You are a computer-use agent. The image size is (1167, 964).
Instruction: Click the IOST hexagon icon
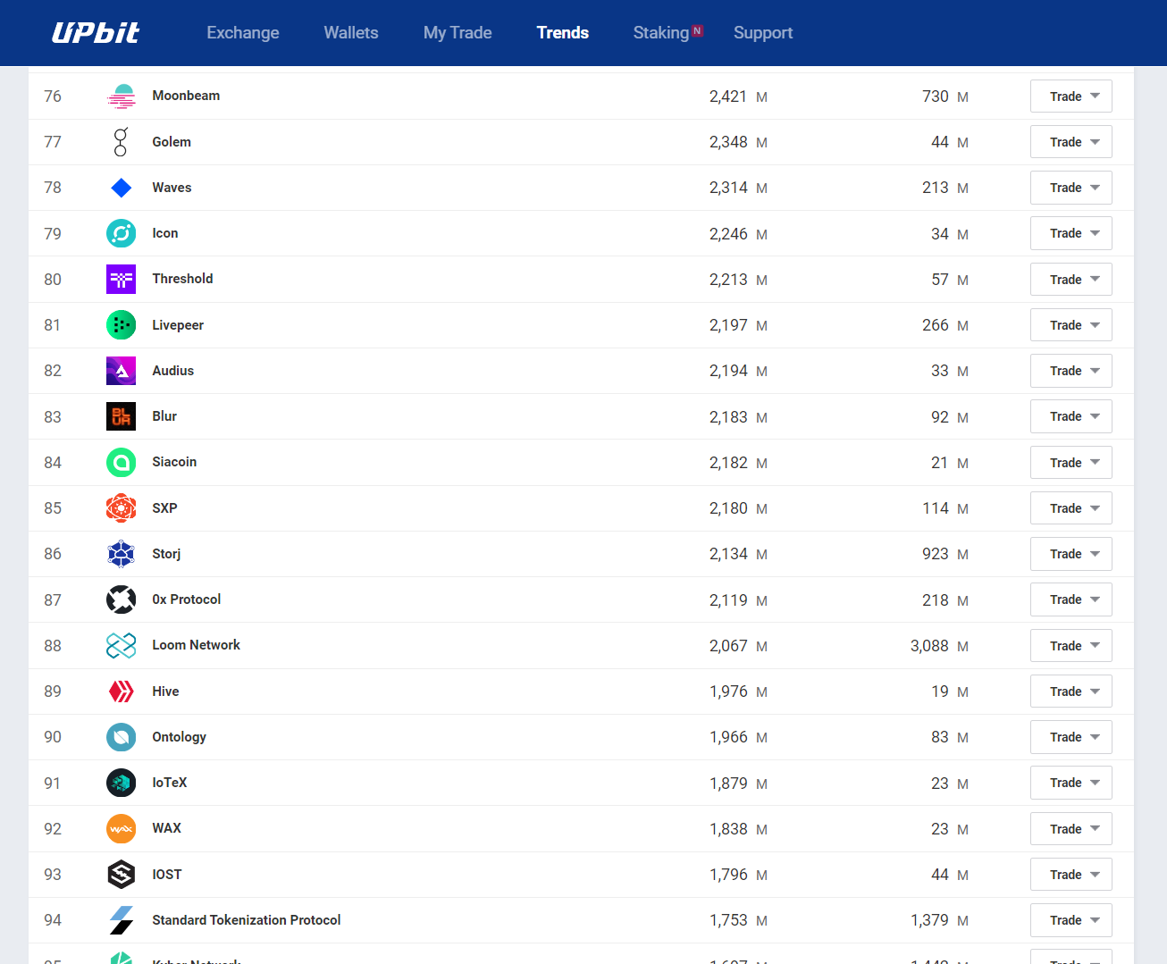pyautogui.click(x=122, y=875)
